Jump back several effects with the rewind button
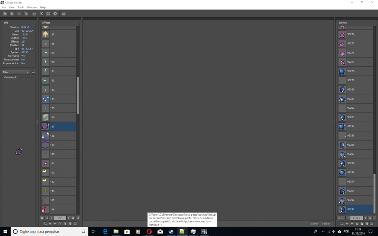The image size is (378, 236). tap(46, 218)
